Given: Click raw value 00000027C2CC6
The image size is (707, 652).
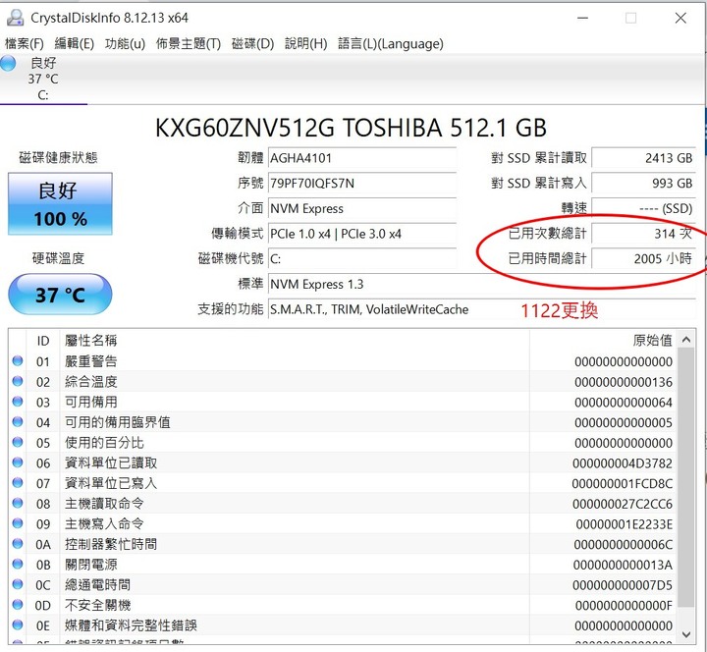Looking at the screenshot, I should click(623, 504).
